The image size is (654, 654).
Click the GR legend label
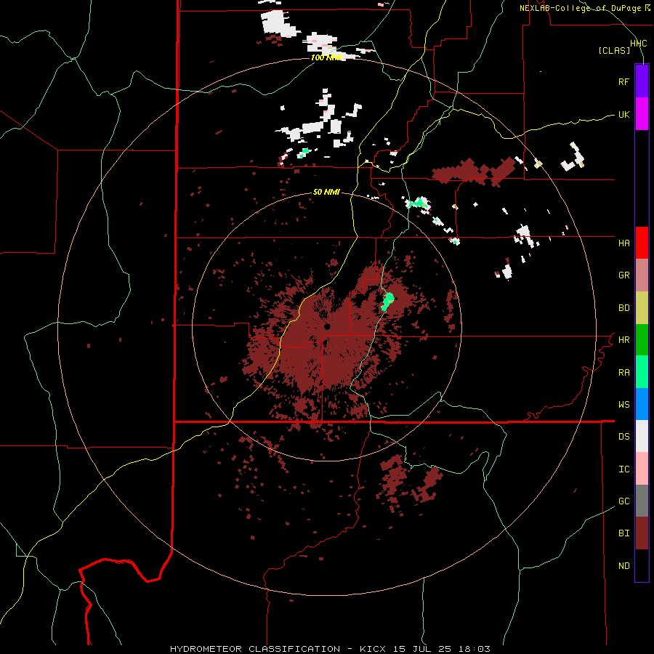(x=623, y=275)
